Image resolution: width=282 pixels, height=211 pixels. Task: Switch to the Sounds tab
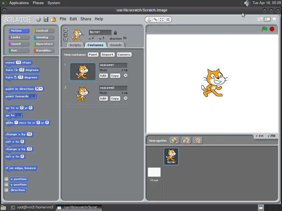[116, 45]
